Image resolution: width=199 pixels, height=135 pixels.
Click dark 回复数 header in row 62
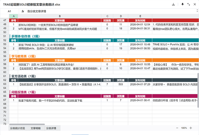pos(107,80)
